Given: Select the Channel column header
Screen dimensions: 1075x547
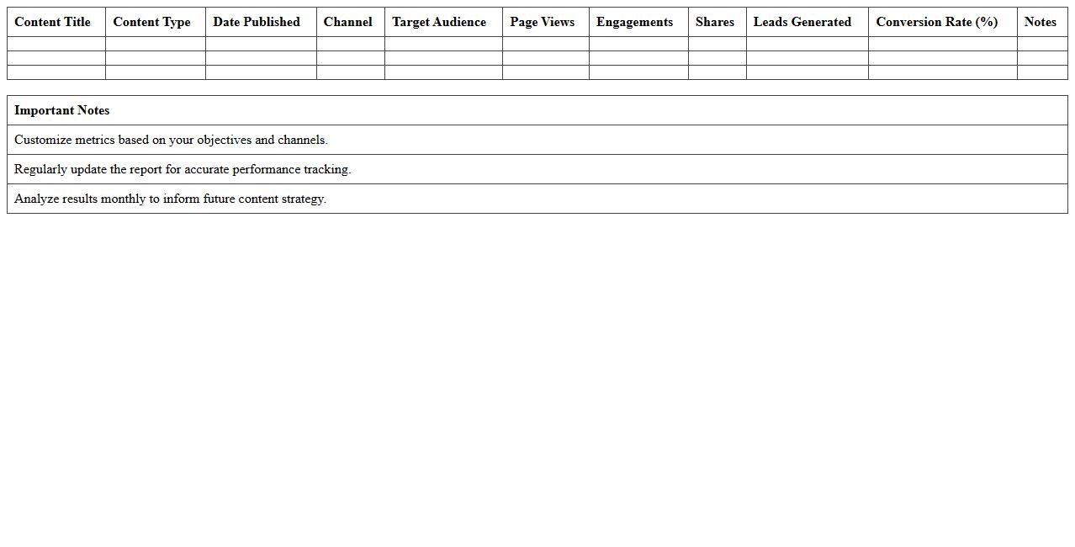Looking at the screenshot, I should click(348, 22).
